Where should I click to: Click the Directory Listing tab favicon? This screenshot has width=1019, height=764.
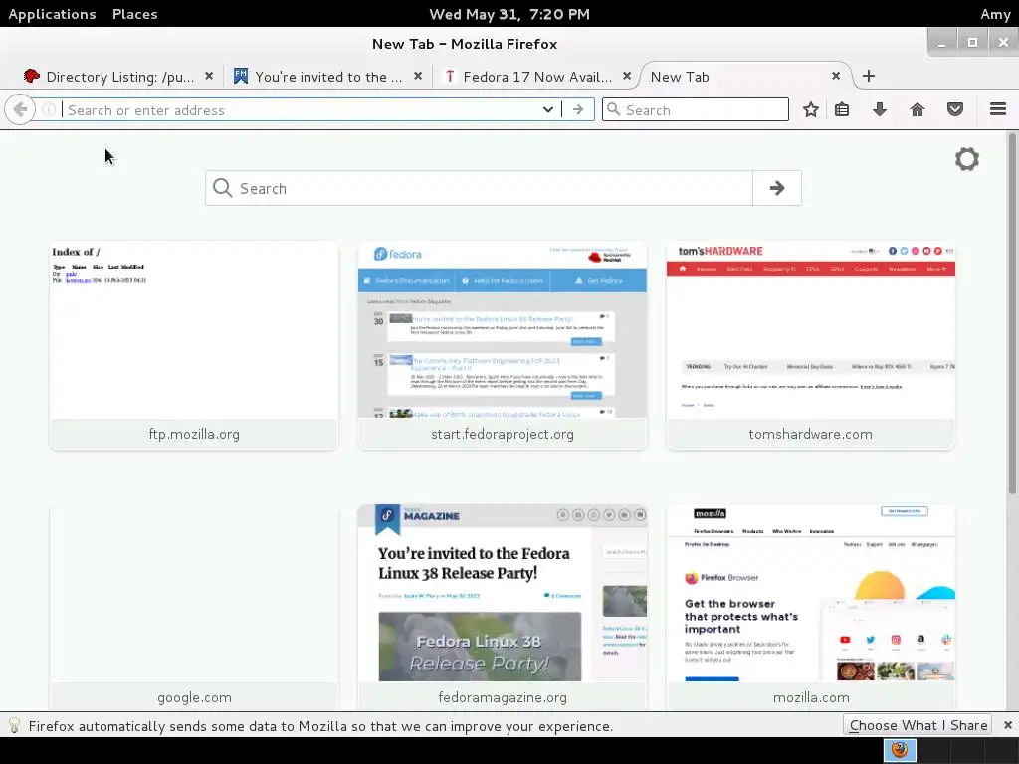(31, 76)
